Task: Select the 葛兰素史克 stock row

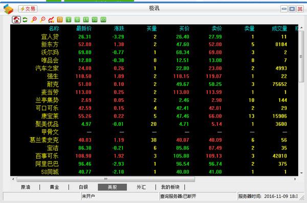Action: pyautogui.click(x=154, y=140)
